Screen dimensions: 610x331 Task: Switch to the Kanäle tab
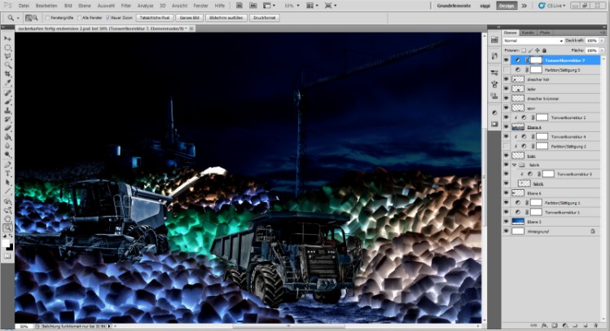[528, 32]
